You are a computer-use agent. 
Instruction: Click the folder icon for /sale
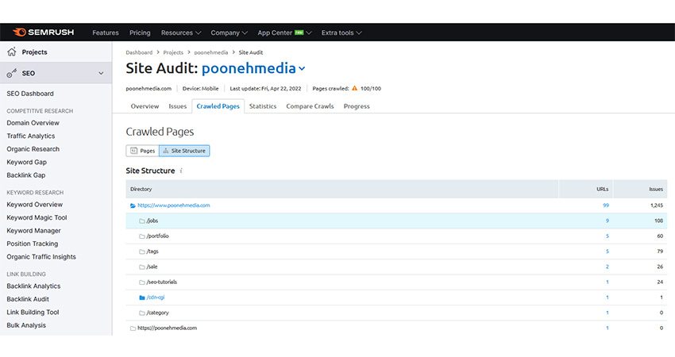click(x=141, y=267)
